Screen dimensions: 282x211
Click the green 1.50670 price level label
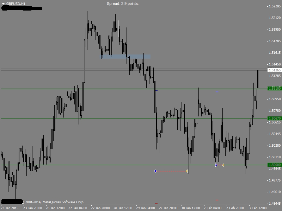pos(274,118)
